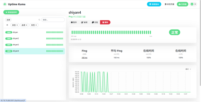
Task: Expand the 标签 filter dropdown
Action: tap(34, 25)
